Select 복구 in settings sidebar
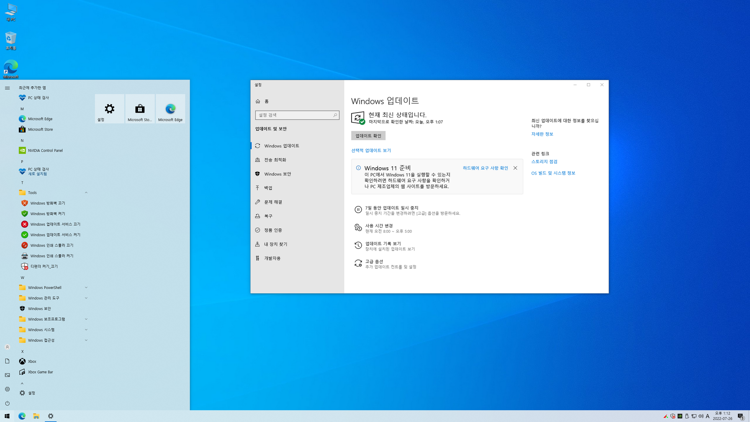750x422 pixels. tap(297, 216)
